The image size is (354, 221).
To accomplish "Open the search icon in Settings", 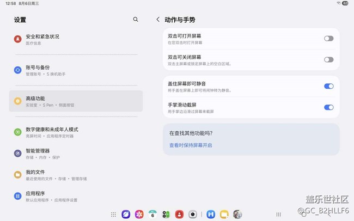I will [x=136, y=20].
